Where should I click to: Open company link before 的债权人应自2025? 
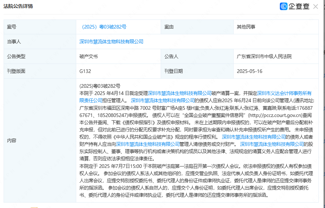click(x=163, y=100)
